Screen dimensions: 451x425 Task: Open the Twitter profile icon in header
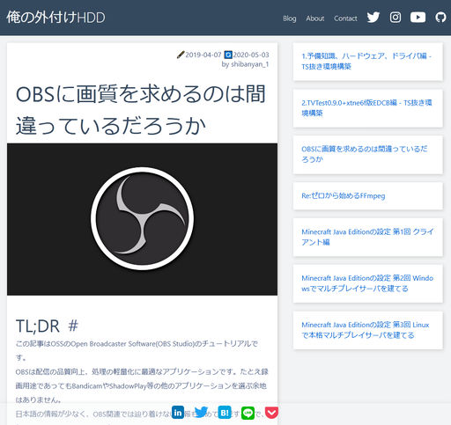(x=373, y=18)
